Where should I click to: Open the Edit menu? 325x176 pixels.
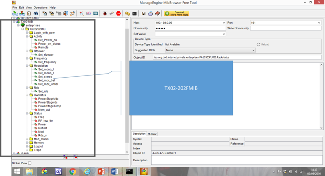[22, 8]
